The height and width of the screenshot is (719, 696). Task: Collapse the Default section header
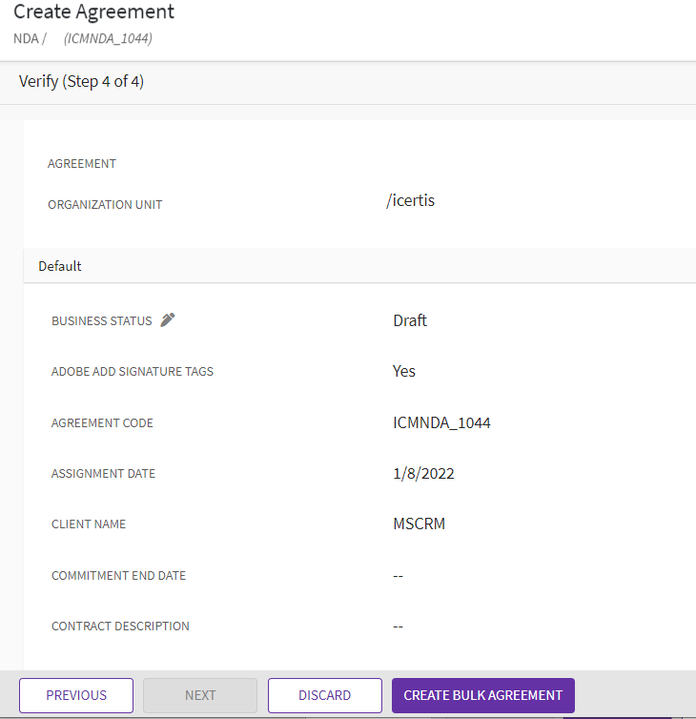point(60,266)
